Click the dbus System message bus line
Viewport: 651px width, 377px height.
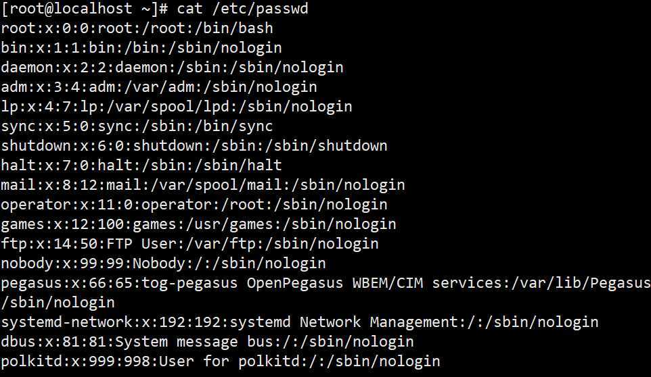click(207, 342)
